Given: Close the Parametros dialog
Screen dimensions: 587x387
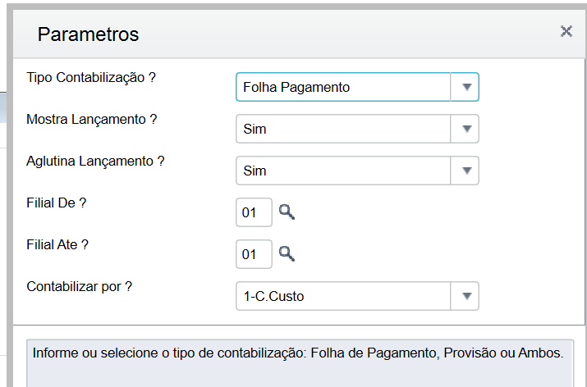Looking at the screenshot, I should coord(566,32).
